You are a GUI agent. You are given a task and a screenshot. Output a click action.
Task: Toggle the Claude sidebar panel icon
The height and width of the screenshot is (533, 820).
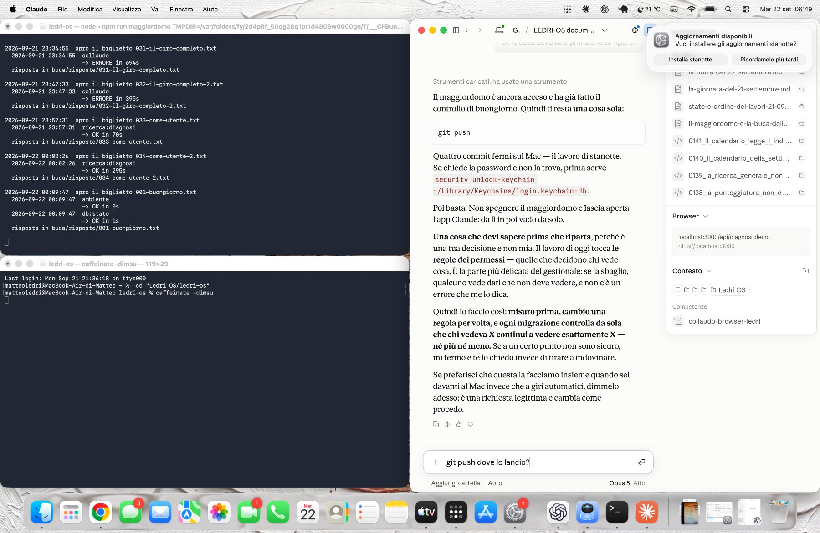456,30
